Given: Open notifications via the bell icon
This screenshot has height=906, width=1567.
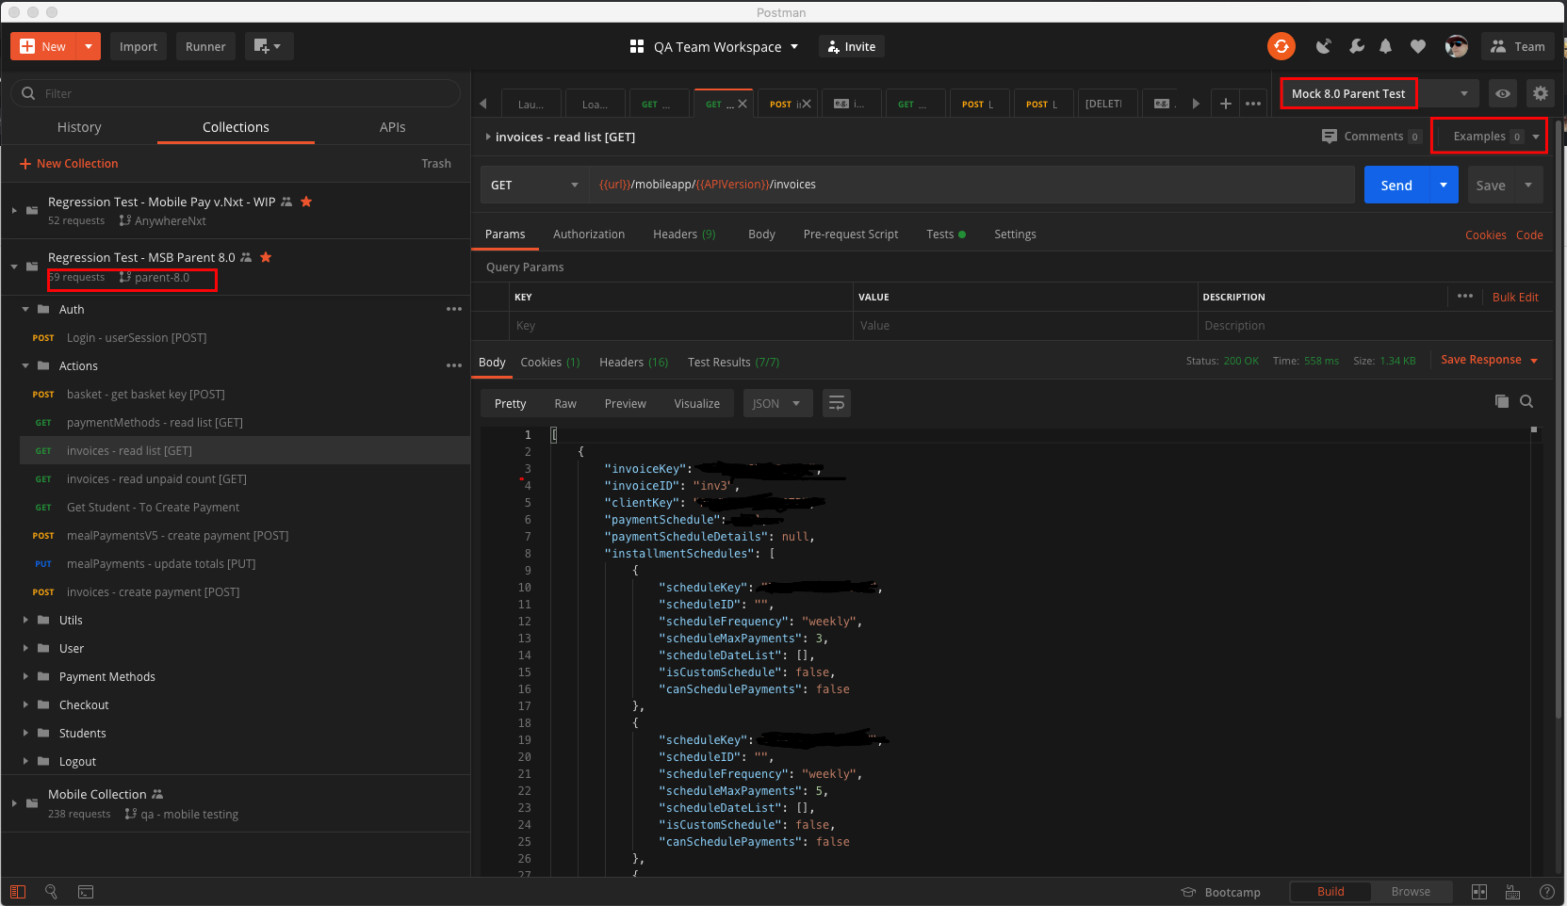Looking at the screenshot, I should click(1385, 45).
